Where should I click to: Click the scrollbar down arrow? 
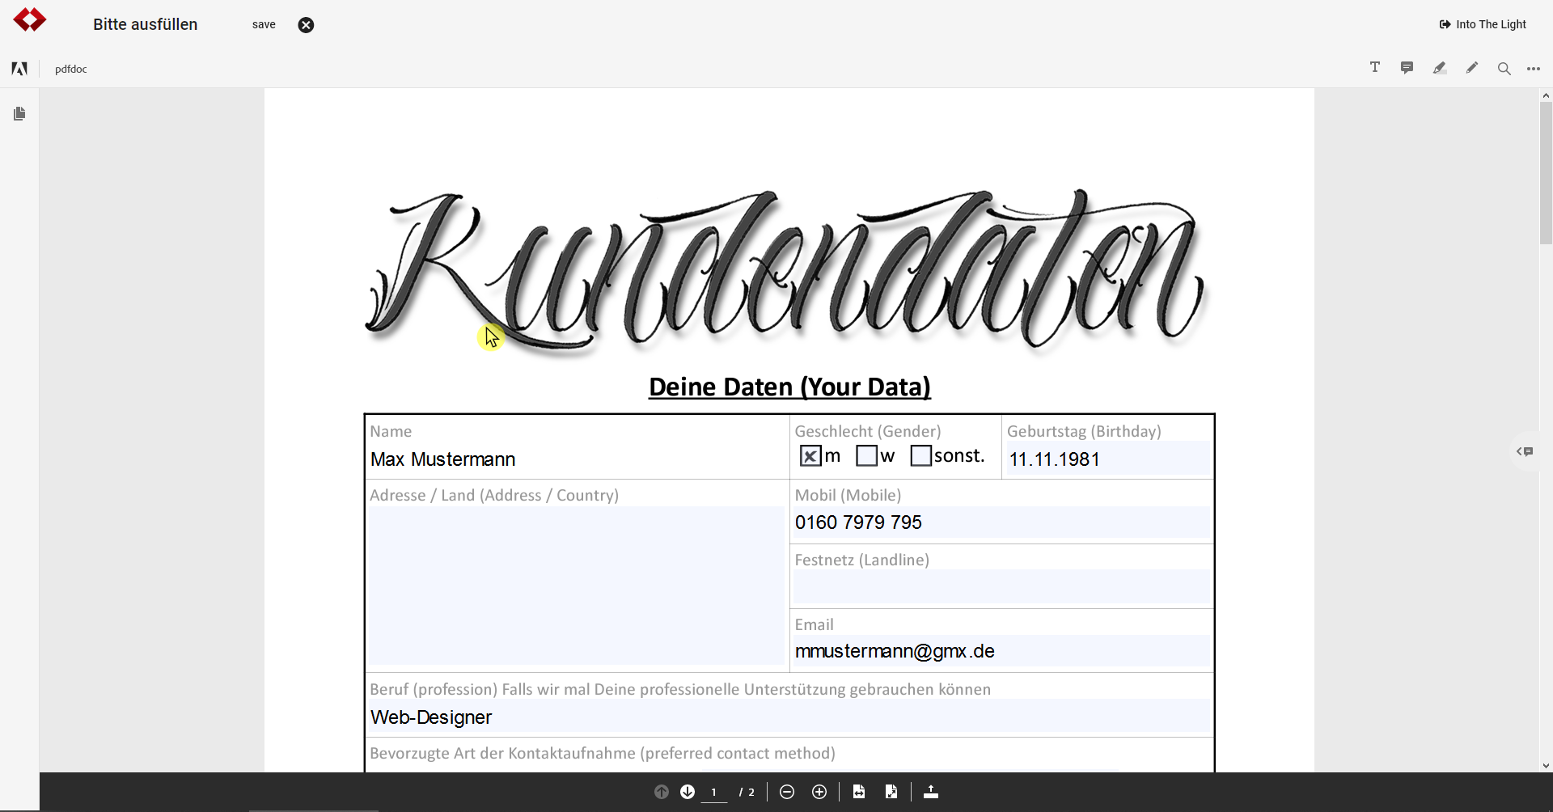tap(1546, 765)
